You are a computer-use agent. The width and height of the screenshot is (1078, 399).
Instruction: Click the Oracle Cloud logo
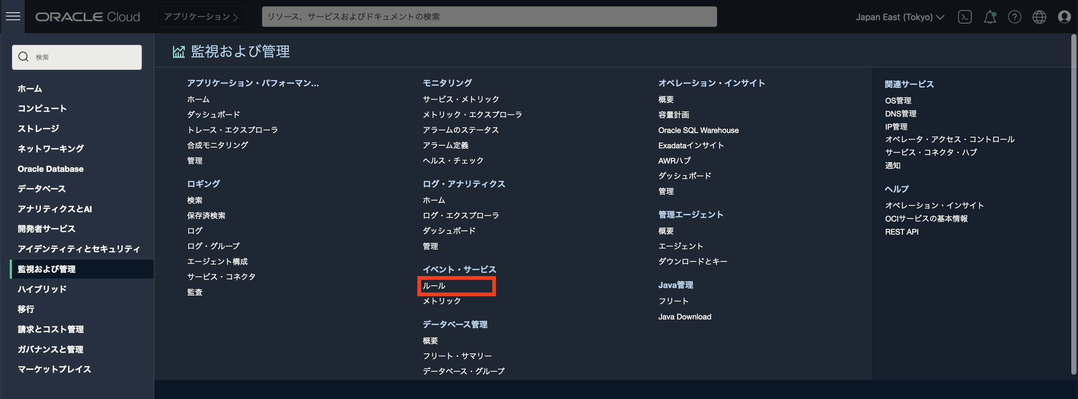point(88,17)
